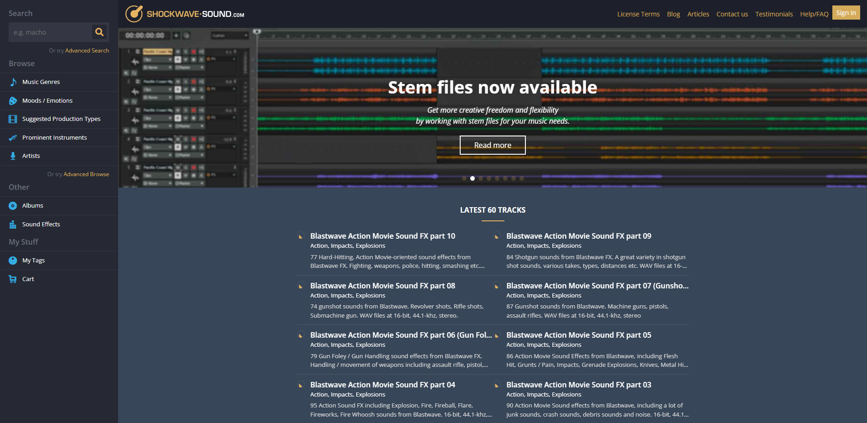Open Blastwave Action Movie Sound FX part 09 title
867x423 pixels.
[x=579, y=236]
